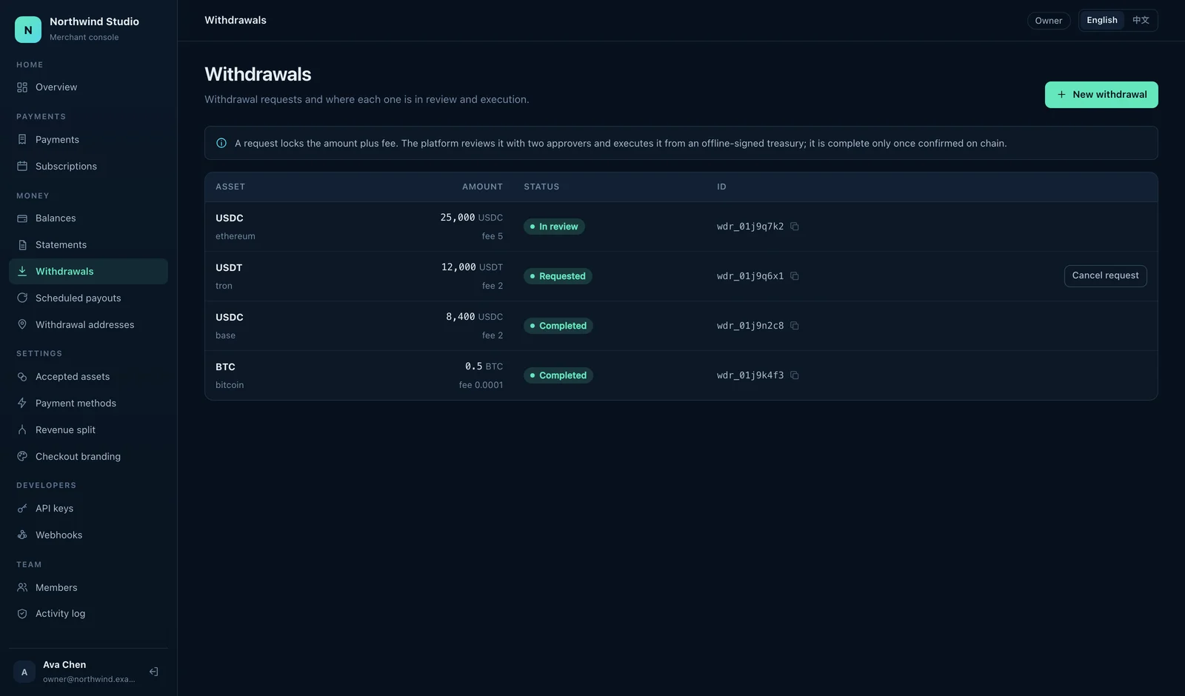Click the Members people icon

(x=22, y=588)
